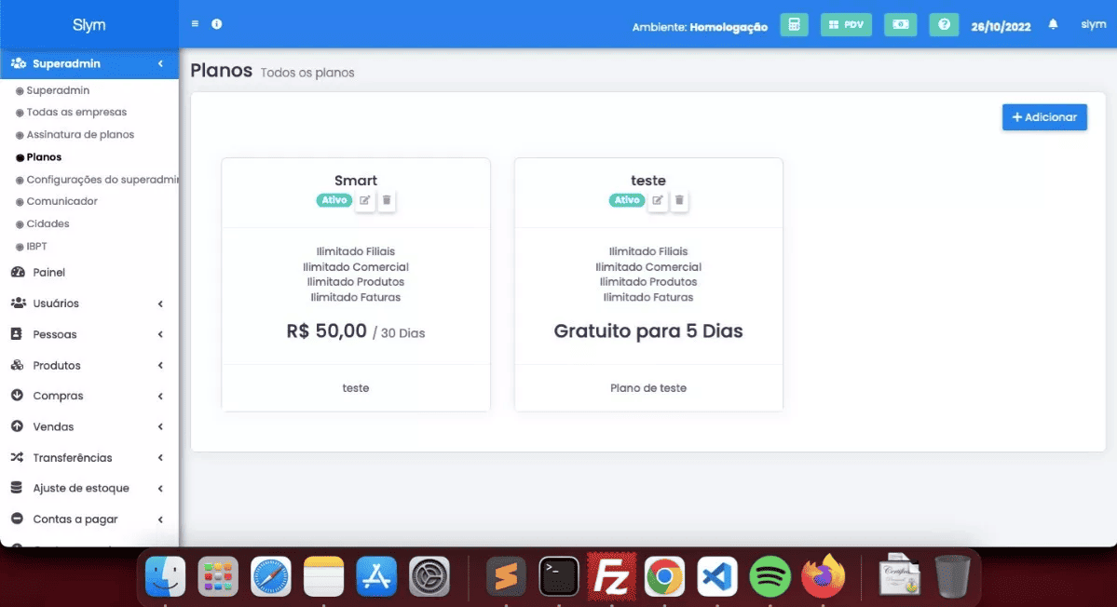The image size is (1117, 607).
Task: Click the Ativo status badge on the teste plan
Action: (x=626, y=199)
